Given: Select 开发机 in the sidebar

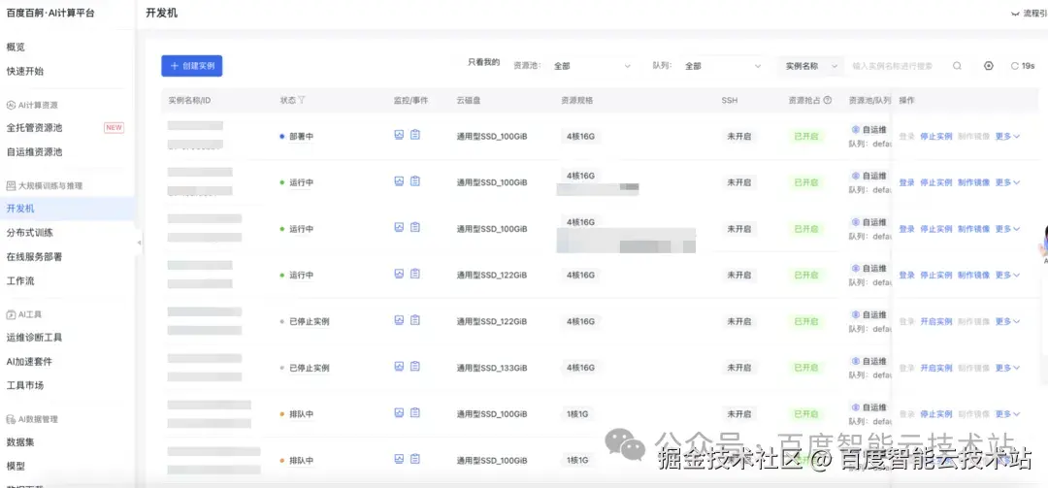Looking at the screenshot, I should [67, 209].
